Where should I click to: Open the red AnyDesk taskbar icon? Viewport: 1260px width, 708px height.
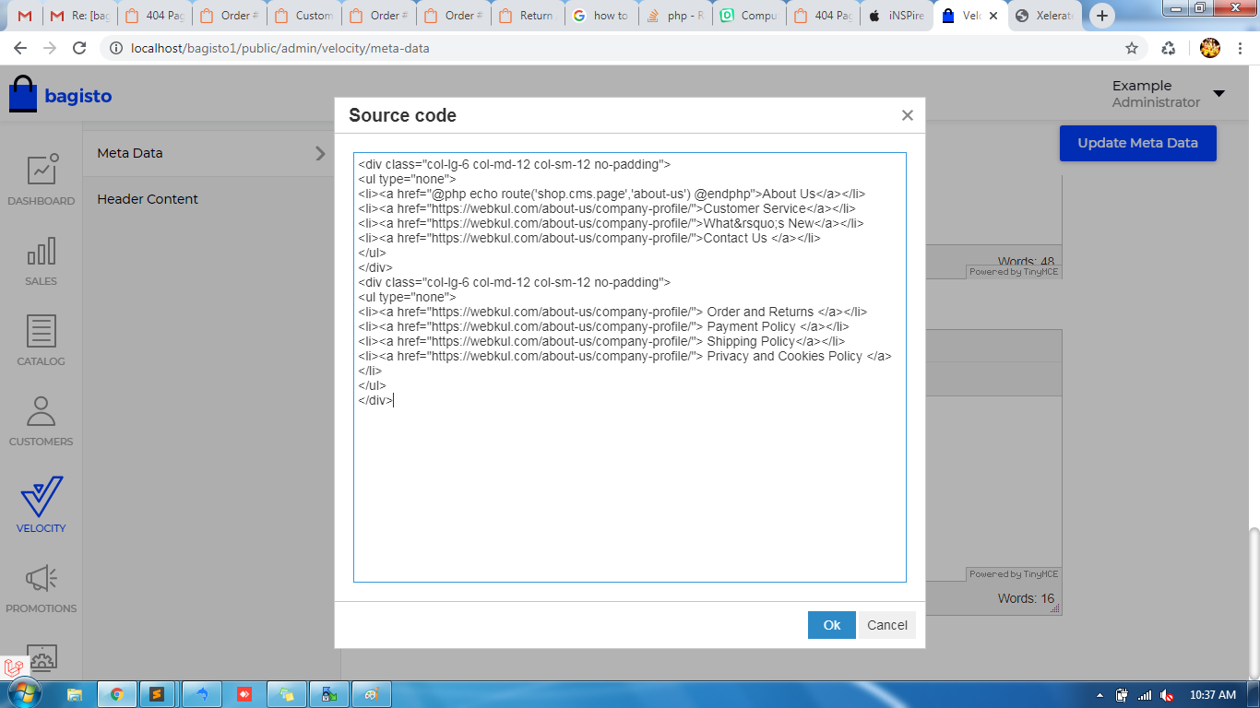[244, 694]
